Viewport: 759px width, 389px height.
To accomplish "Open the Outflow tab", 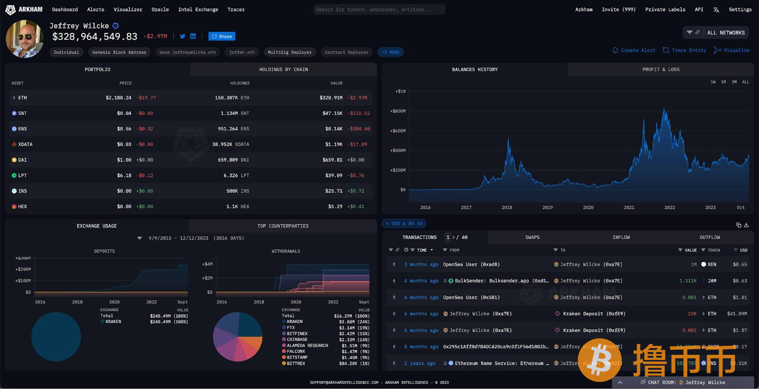I will tap(710, 237).
